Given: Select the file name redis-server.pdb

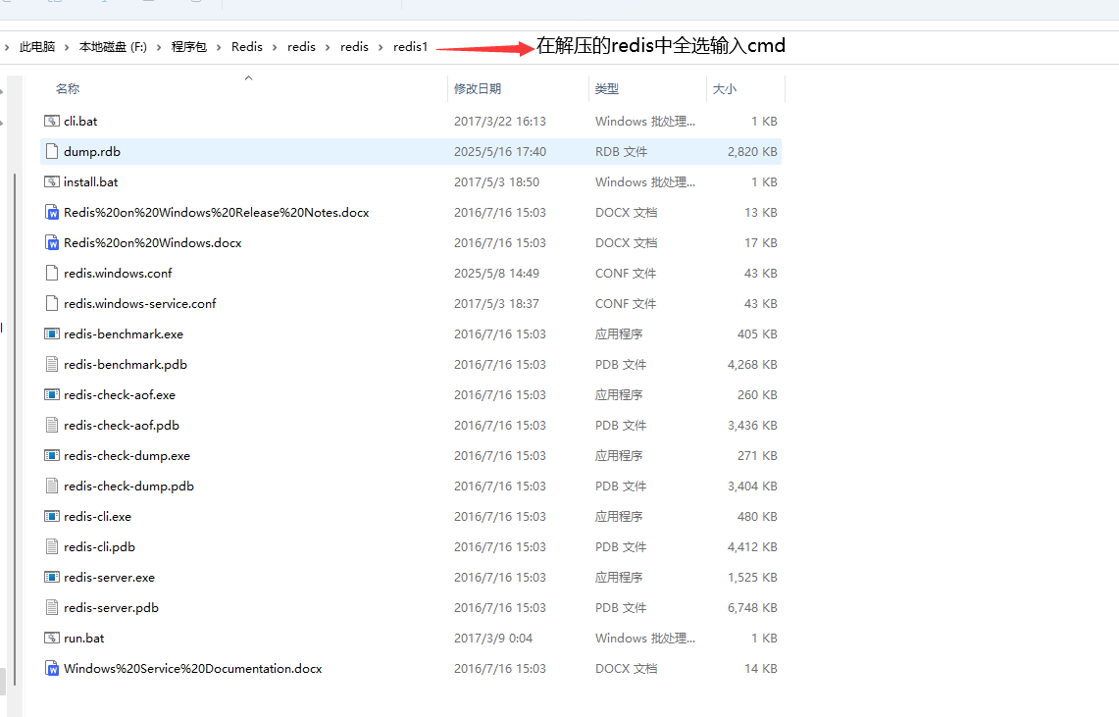Looking at the screenshot, I should 112,608.
